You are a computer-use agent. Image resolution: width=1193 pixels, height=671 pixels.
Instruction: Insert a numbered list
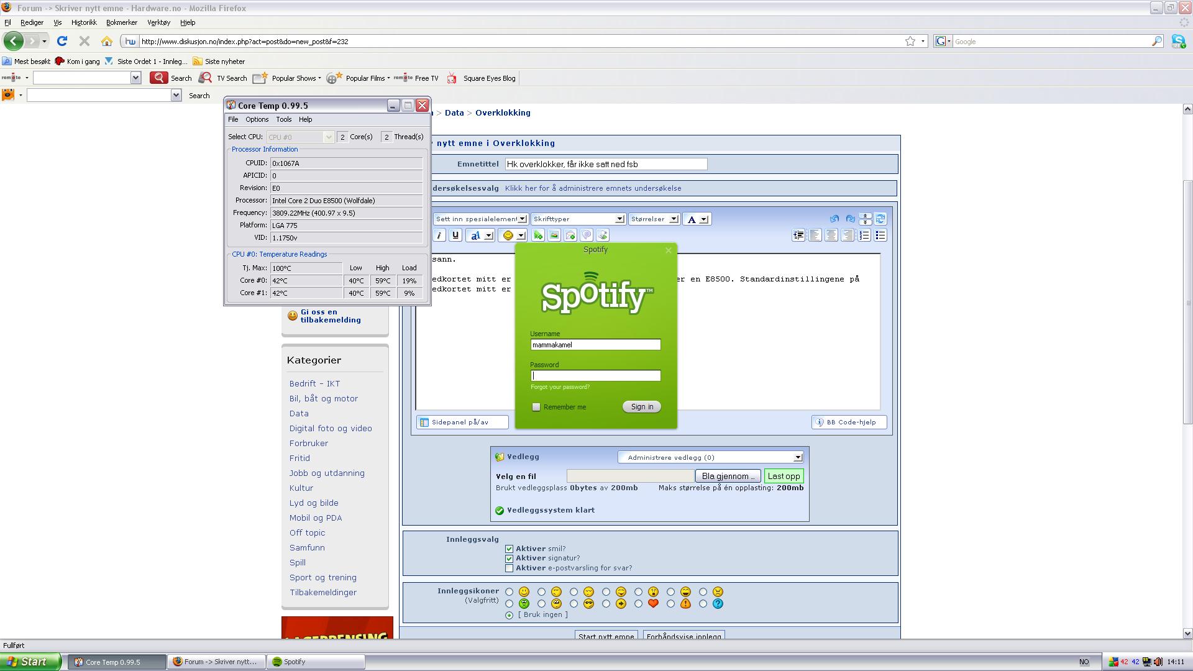point(864,235)
